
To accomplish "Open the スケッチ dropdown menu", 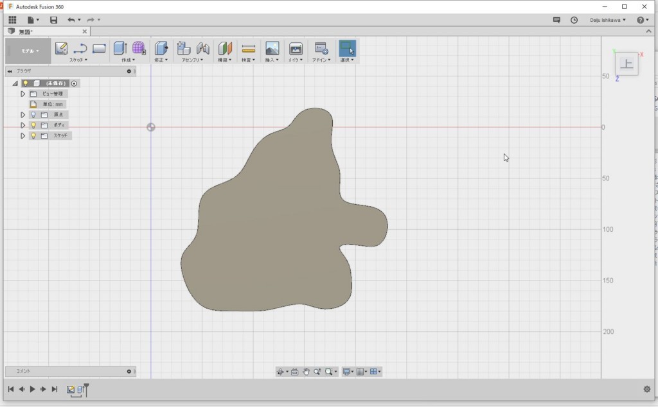I will point(78,60).
